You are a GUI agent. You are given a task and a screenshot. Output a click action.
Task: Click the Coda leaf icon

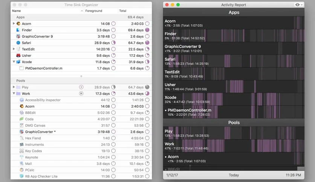(22, 119)
